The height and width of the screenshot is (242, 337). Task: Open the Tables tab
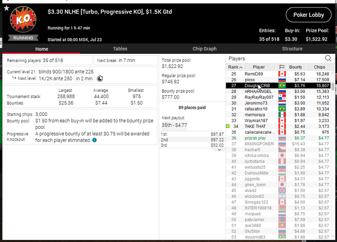[x=120, y=49]
